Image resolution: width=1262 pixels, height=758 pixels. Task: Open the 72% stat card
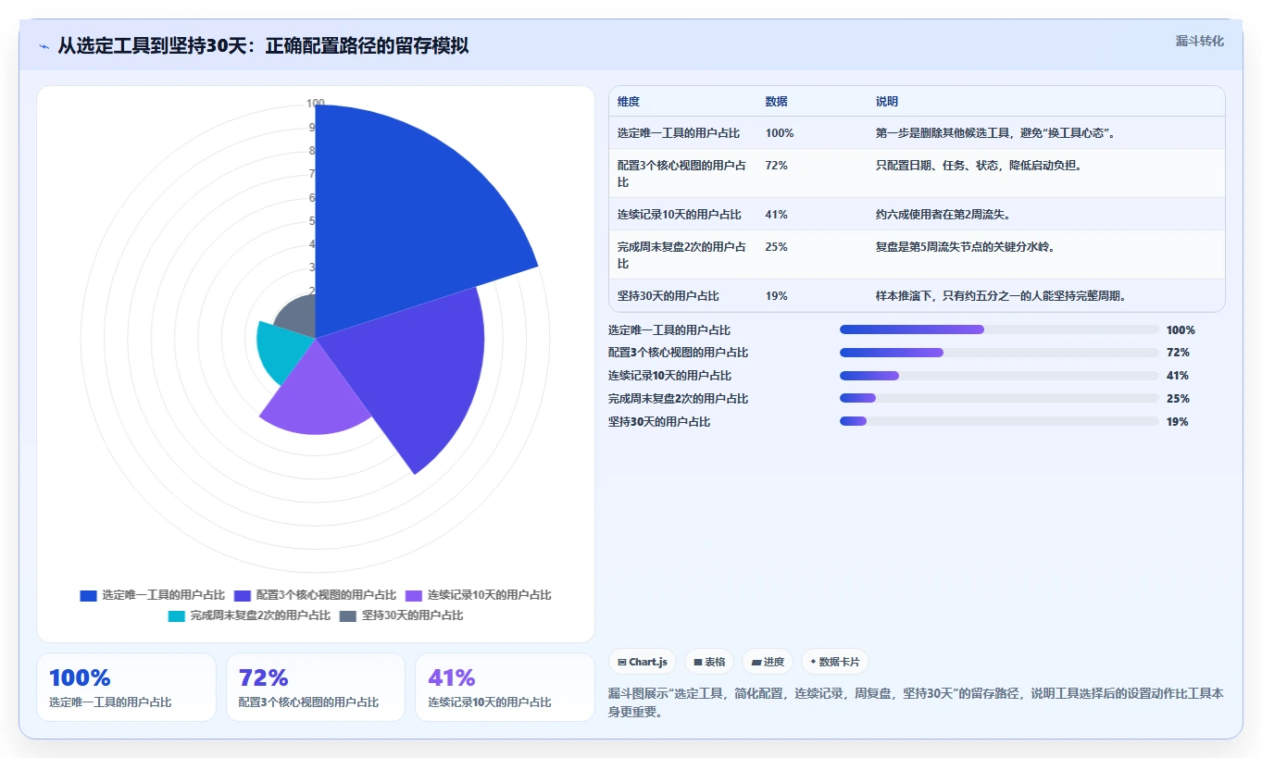[x=316, y=687]
